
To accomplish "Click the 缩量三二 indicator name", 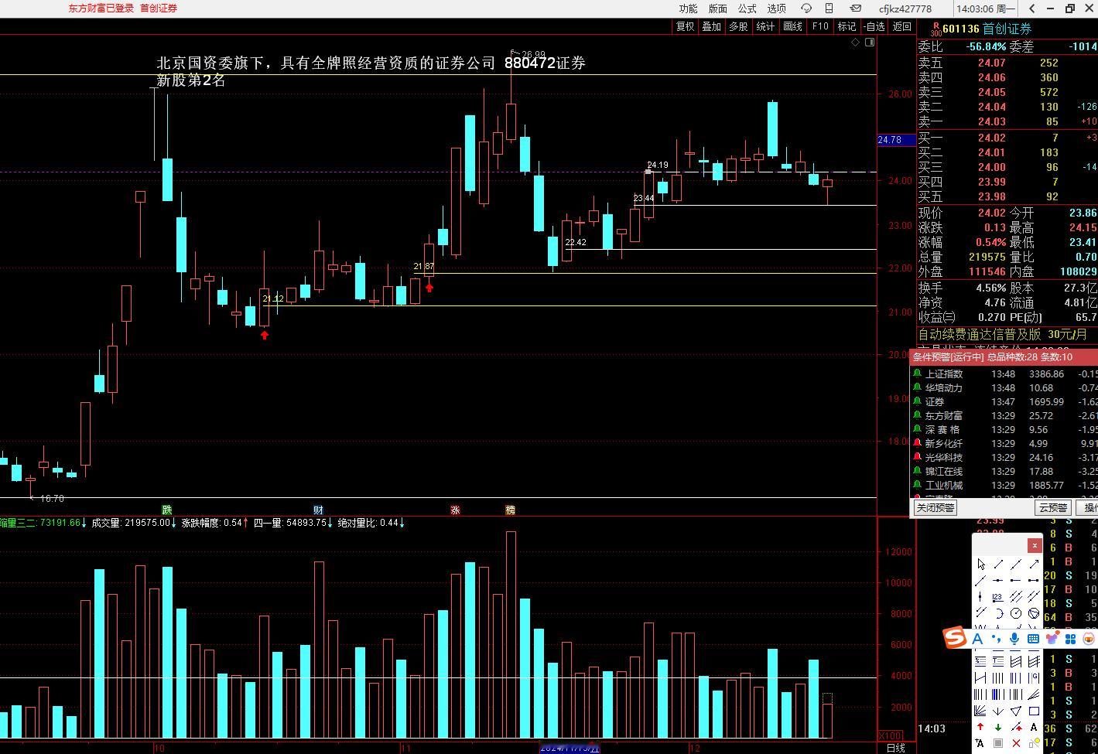I will (18, 523).
